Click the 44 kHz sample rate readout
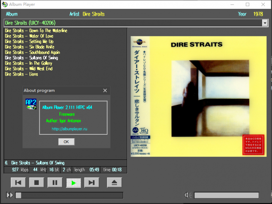272x204 pixels. click(x=40, y=170)
